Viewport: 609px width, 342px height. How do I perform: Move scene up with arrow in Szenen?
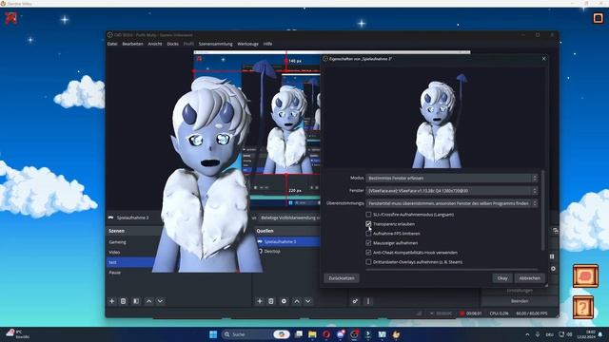[148, 301]
